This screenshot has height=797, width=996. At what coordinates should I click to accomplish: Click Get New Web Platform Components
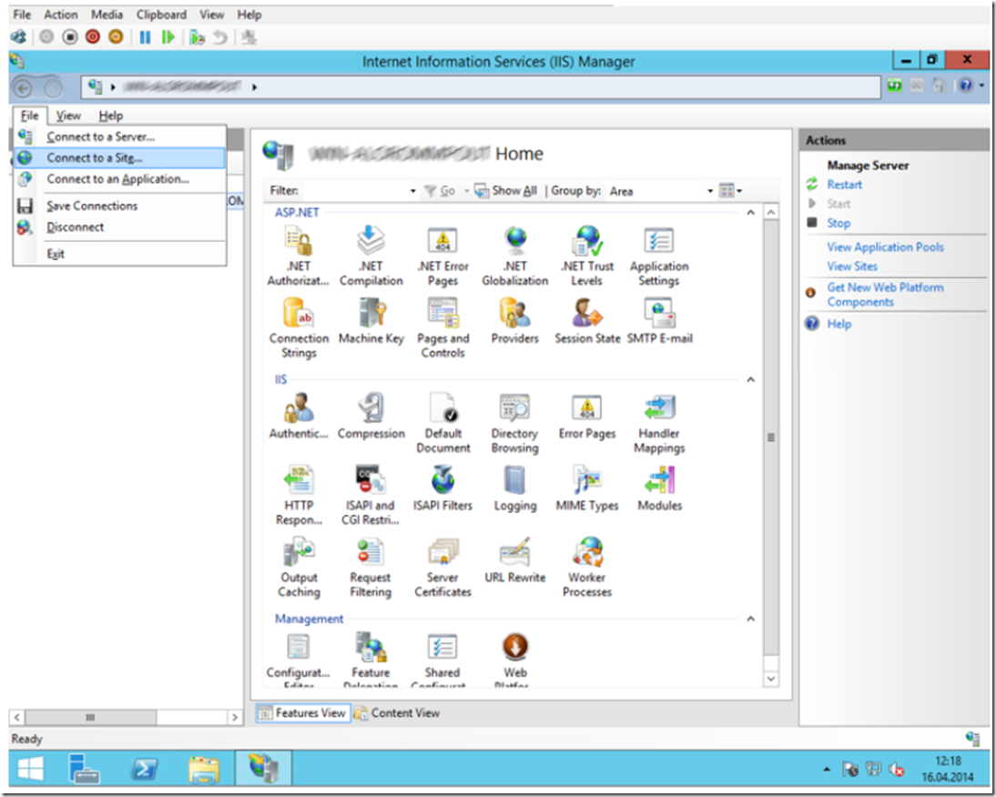(x=885, y=295)
